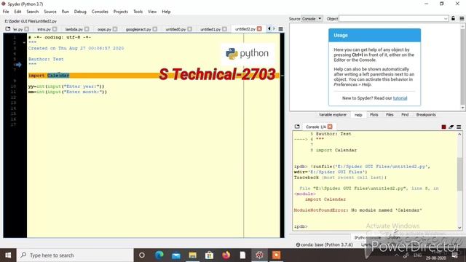Switch to the intro.py tab
This screenshot has height=262, width=466.
[x=44, y=29]
